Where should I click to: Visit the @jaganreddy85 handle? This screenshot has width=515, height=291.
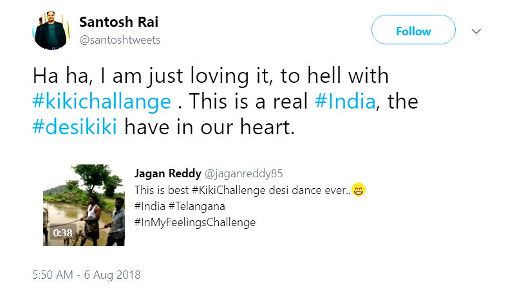[x=243, y=173]
